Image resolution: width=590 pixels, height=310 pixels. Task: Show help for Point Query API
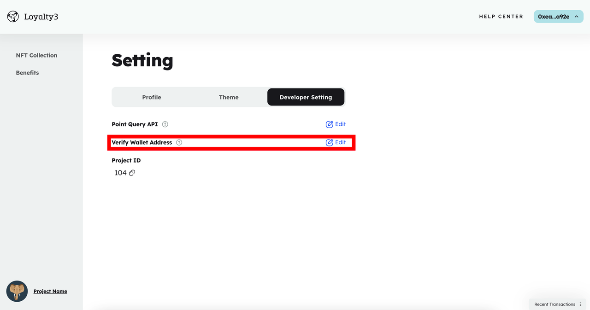tap(165, 124)
